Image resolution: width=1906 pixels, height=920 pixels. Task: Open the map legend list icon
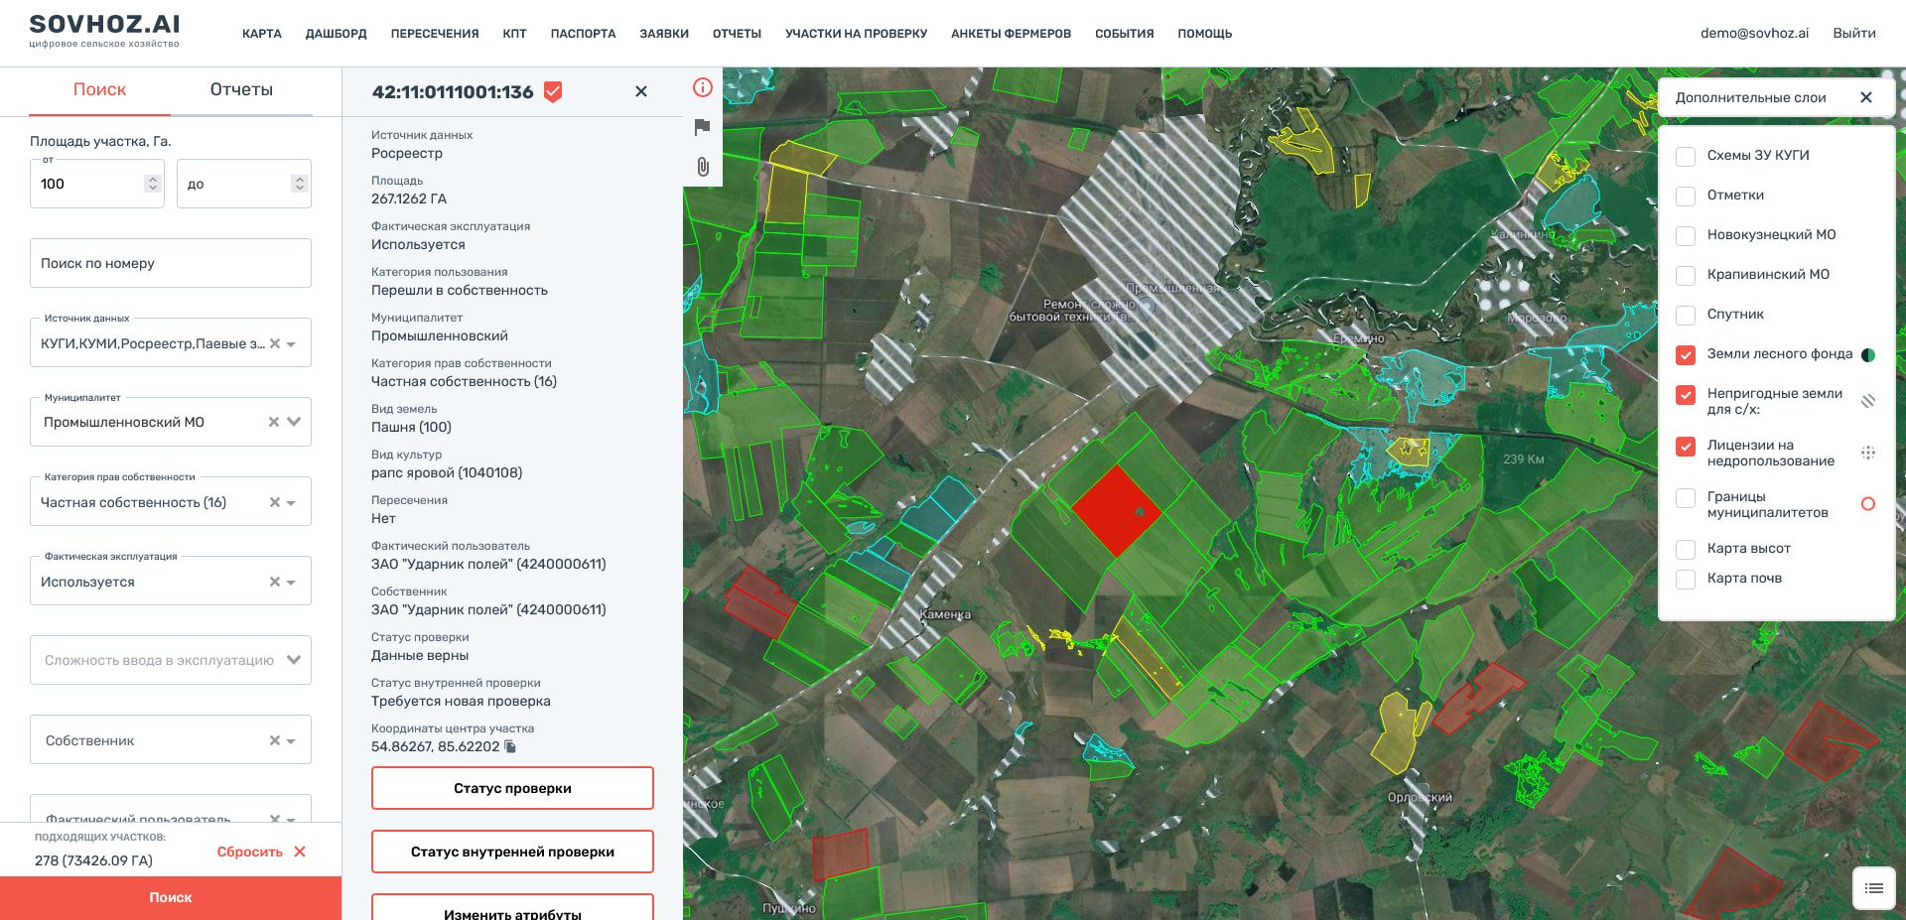pos(1873,888)
